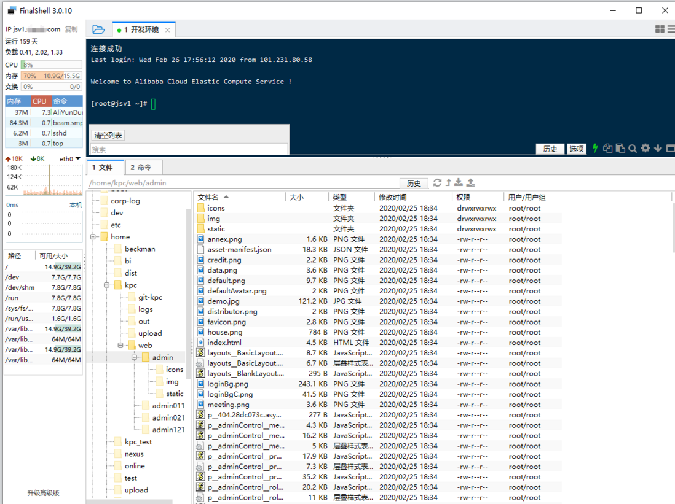Go to parent directory with up arrow icon
675x504 pixels.
coord(448,183)
